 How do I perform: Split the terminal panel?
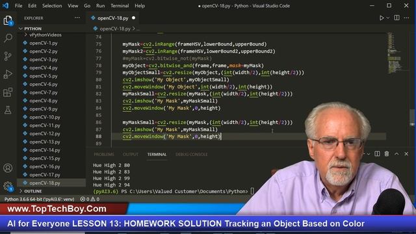point(377,153)
